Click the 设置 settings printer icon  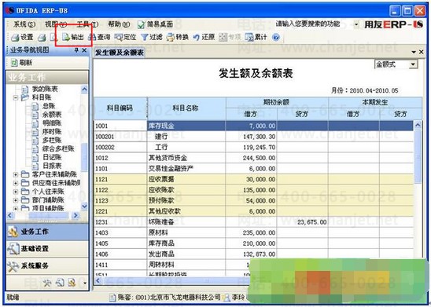pyautogui.click(x=22, y=37)
